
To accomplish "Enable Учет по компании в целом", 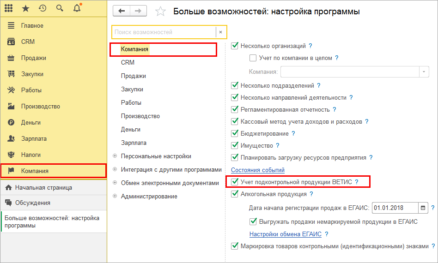I will [253, 58].
